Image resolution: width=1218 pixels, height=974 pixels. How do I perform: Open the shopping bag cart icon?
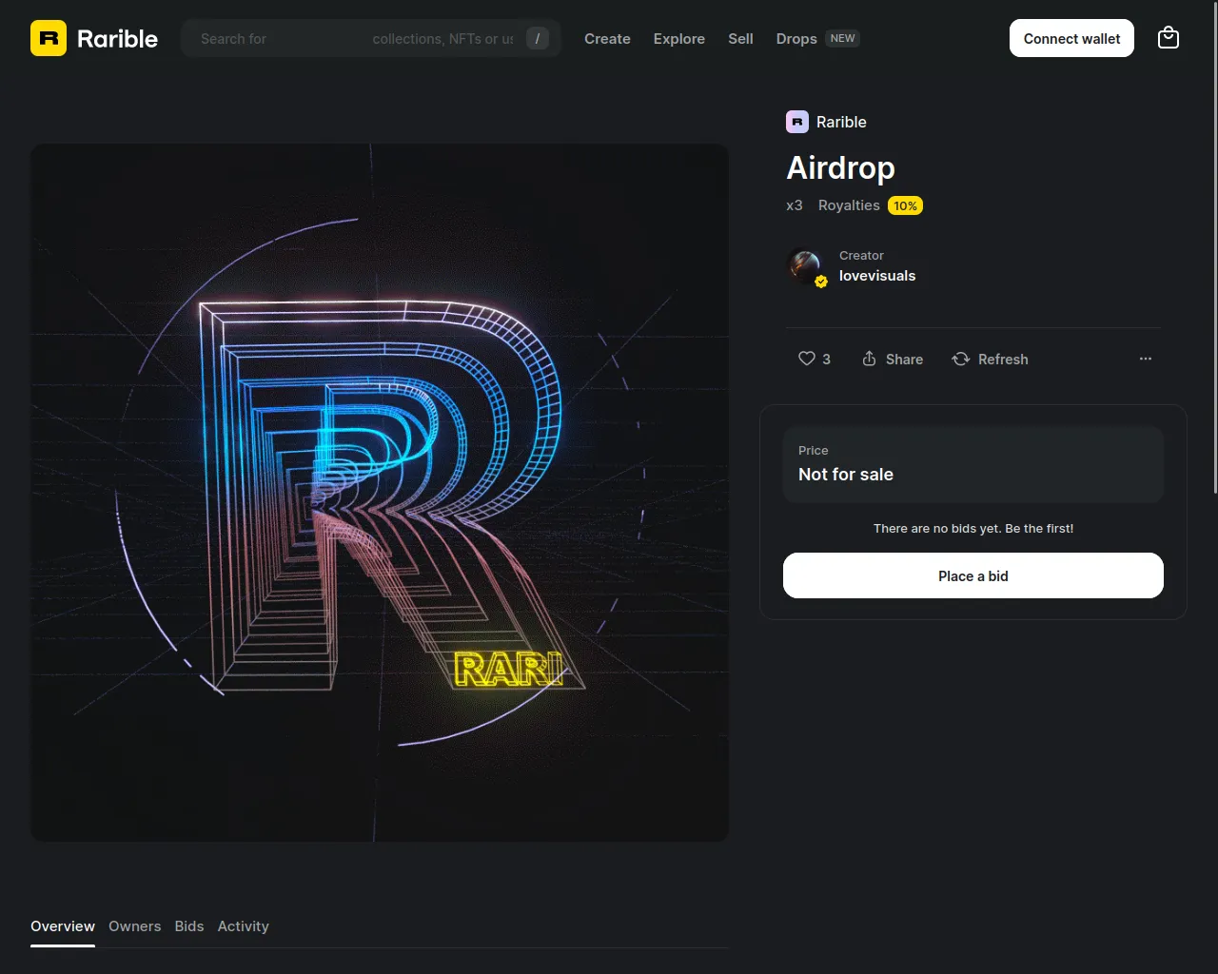pos(1169,38)
